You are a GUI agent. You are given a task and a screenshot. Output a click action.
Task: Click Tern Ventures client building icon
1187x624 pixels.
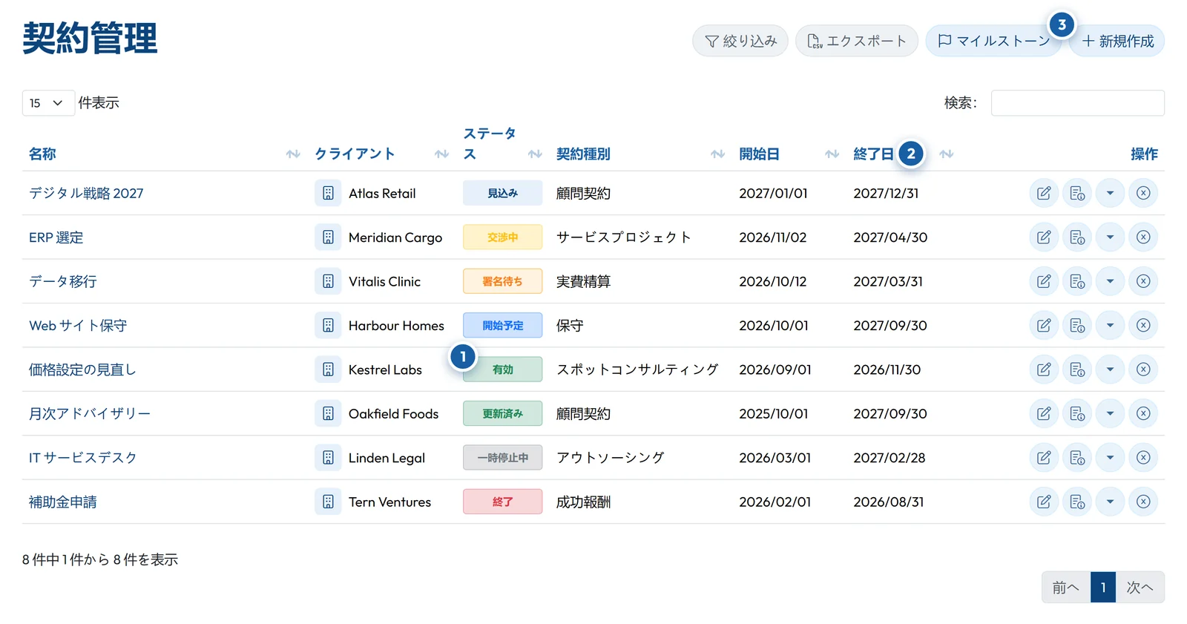point(328,502)
